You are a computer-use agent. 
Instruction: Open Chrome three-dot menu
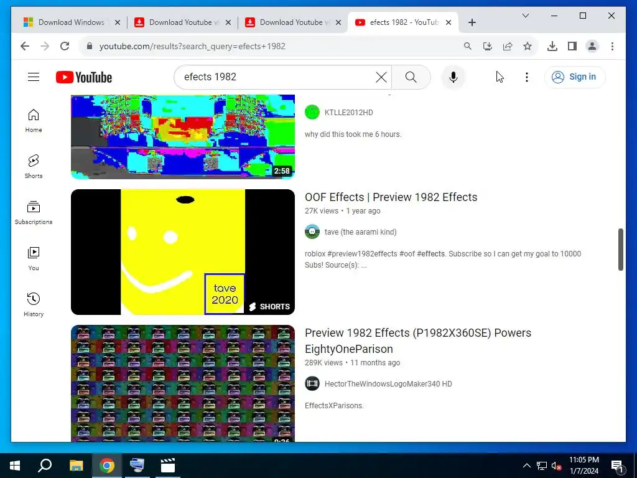pos(612,46)
